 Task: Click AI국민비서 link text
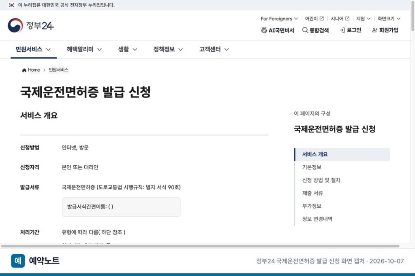click(281, 30)
